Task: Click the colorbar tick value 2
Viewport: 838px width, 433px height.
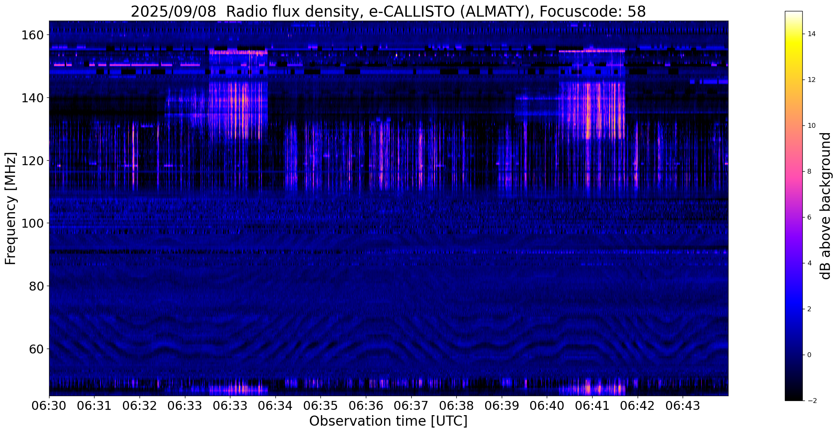Action: coord(809,309)
